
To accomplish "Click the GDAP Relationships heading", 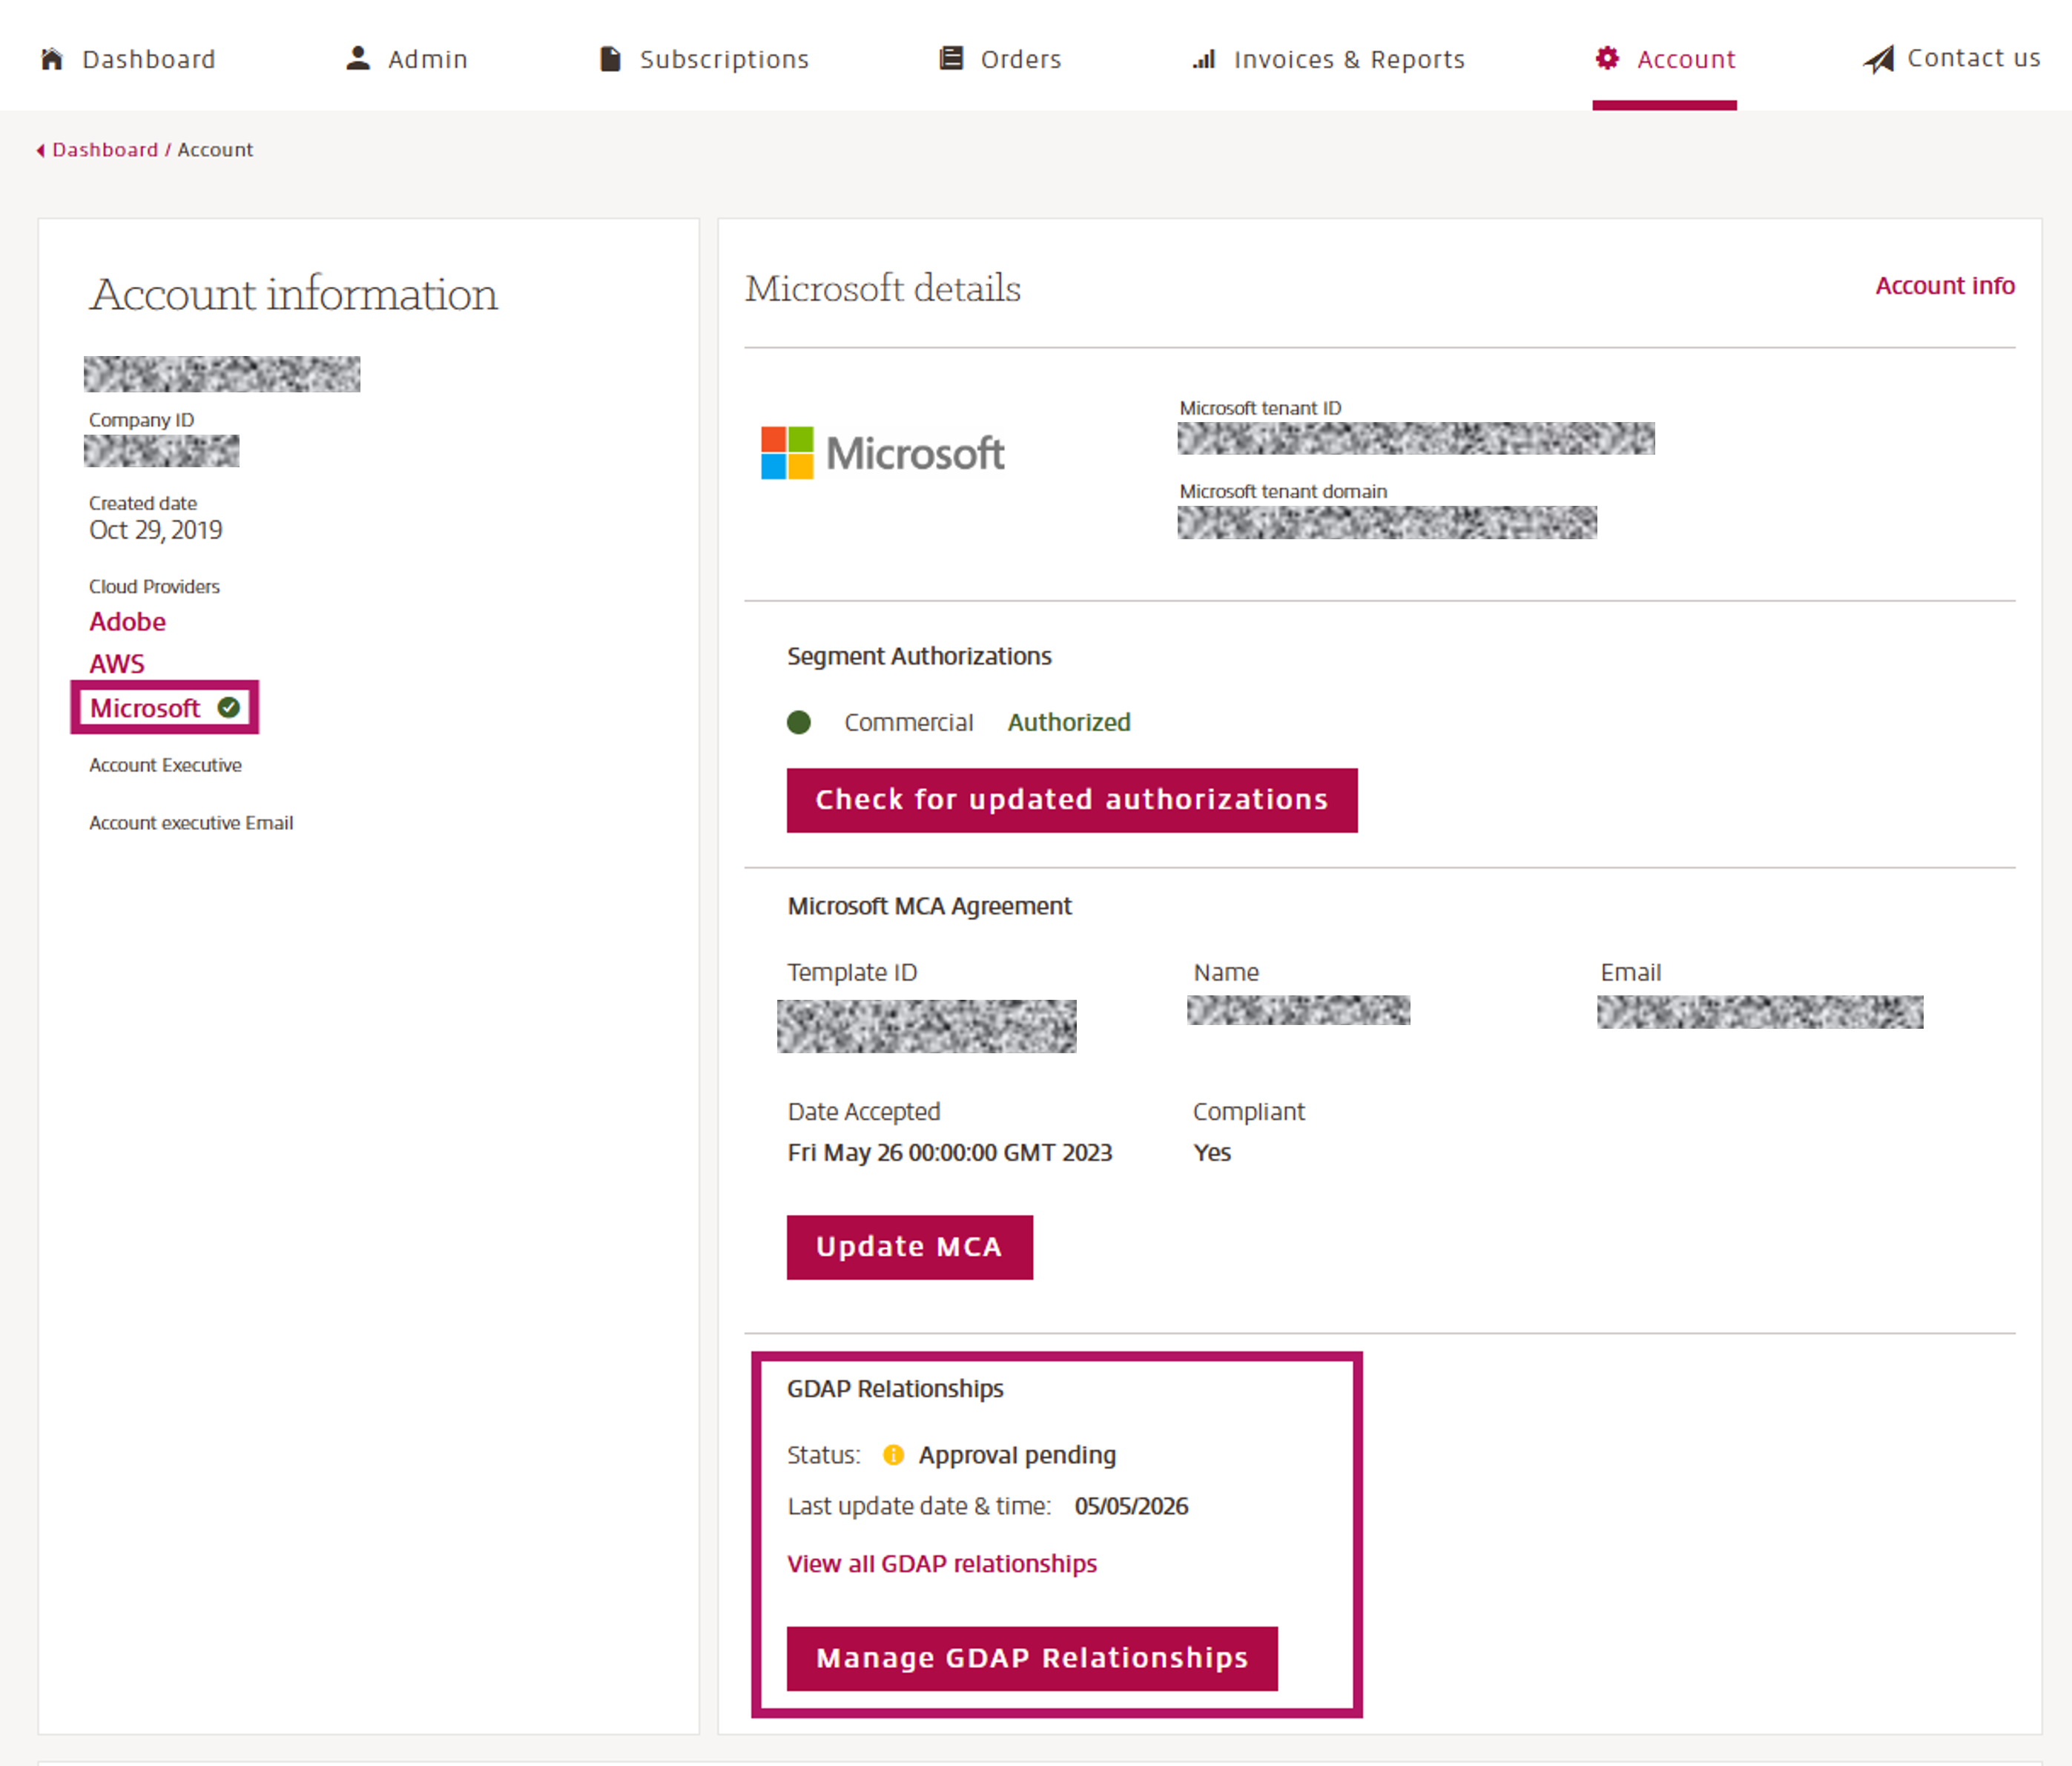I will pyautogui.click(x=895, y=1389).
